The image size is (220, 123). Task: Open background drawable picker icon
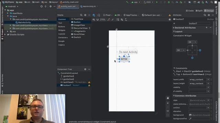coord(190,115)
